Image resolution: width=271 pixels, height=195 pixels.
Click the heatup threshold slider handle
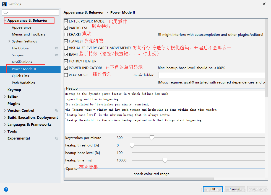[132, 145]
